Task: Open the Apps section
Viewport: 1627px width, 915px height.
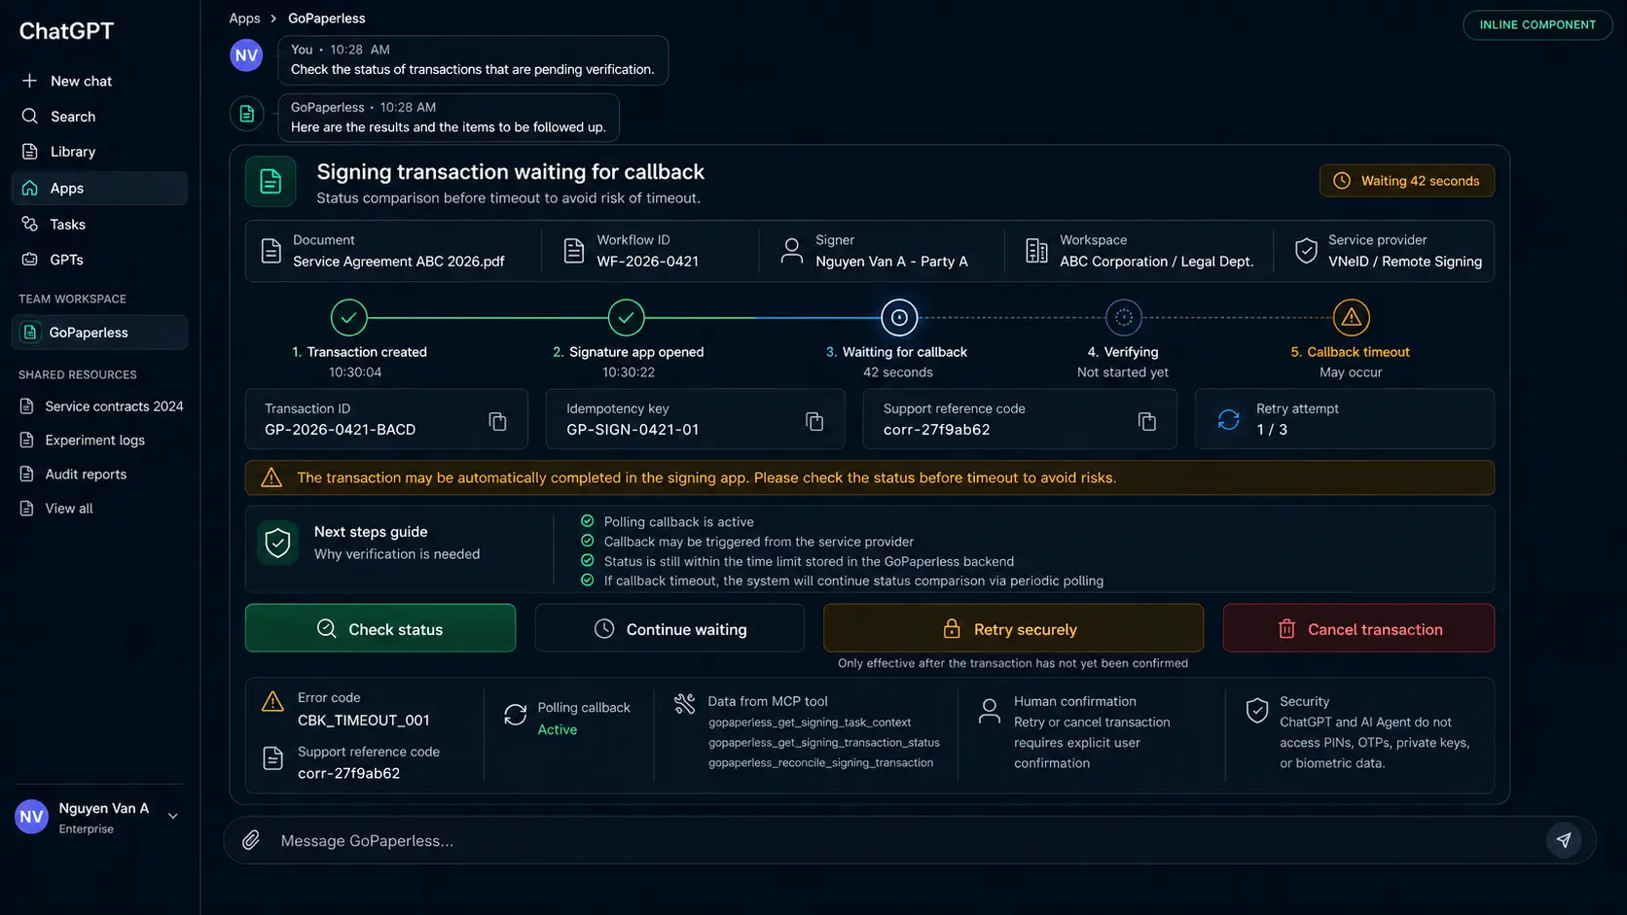Action: [x=99, y=189]
